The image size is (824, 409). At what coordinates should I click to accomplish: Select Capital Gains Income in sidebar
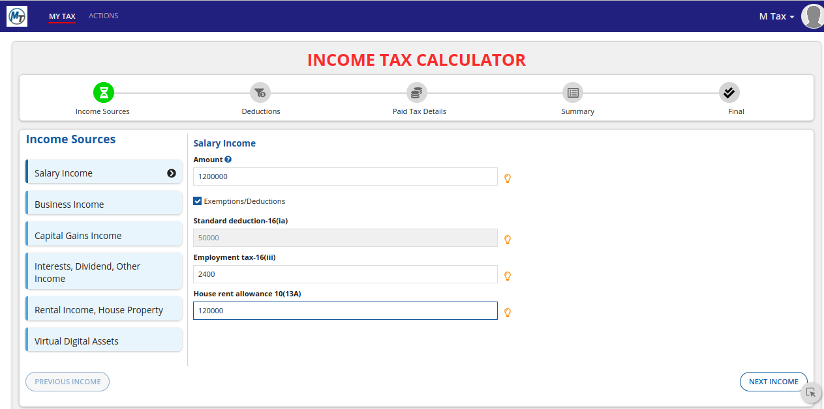[x=104, y=236]
